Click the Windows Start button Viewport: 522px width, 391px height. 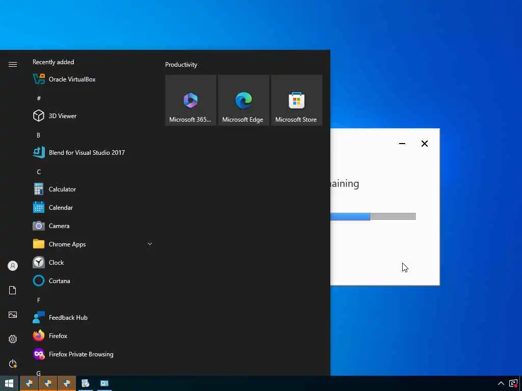9,383
